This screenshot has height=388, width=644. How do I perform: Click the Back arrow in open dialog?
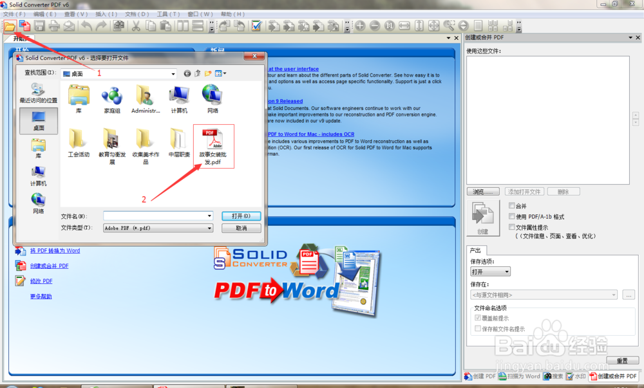[x=187, y=73]
